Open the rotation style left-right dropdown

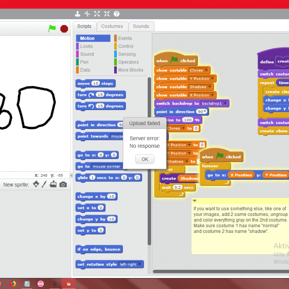[140, 265]
